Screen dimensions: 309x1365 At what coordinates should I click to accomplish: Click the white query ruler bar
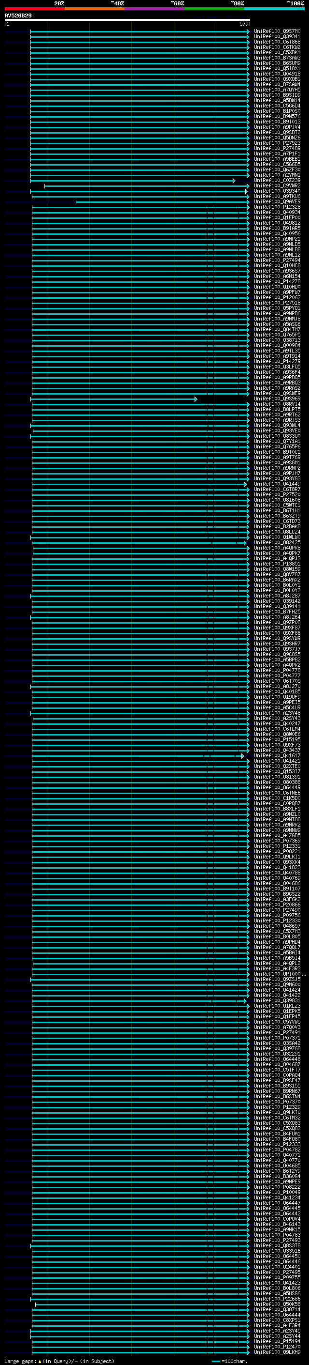click(x=127, y=19)
